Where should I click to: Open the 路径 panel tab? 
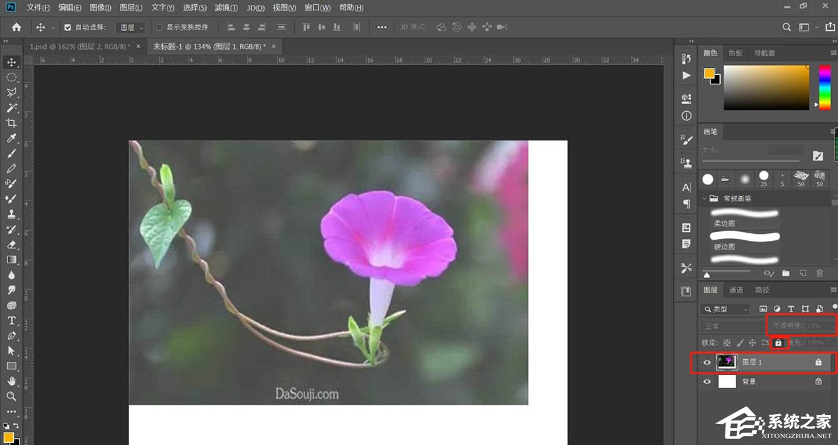761,290
